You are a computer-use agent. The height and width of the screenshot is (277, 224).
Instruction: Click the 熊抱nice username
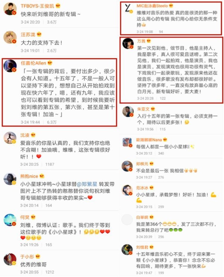[x=29, y=176]
